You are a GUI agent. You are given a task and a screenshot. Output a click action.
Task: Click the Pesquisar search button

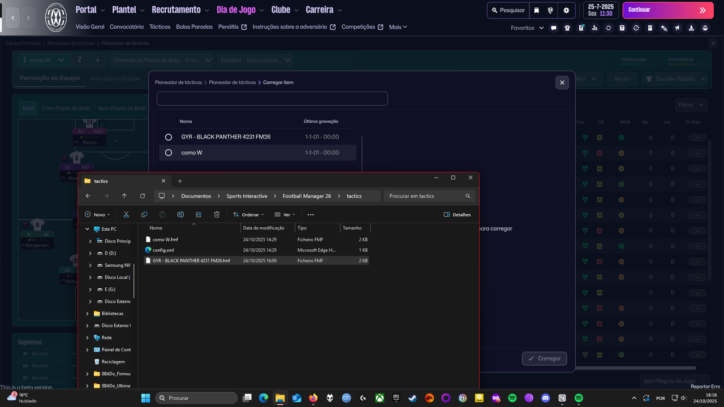pyautogui.click(x=507, y=10)
